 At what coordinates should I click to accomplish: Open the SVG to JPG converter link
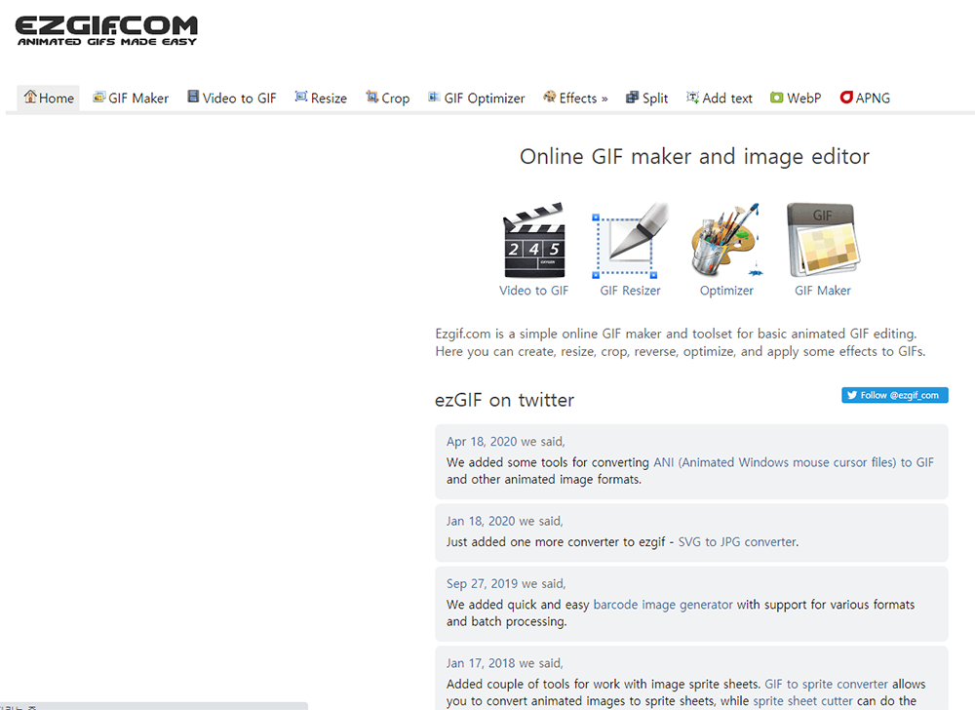point(737,542)
